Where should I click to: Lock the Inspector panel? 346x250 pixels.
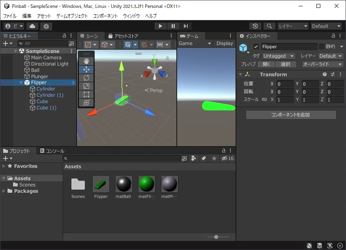(x=333, y=36)
